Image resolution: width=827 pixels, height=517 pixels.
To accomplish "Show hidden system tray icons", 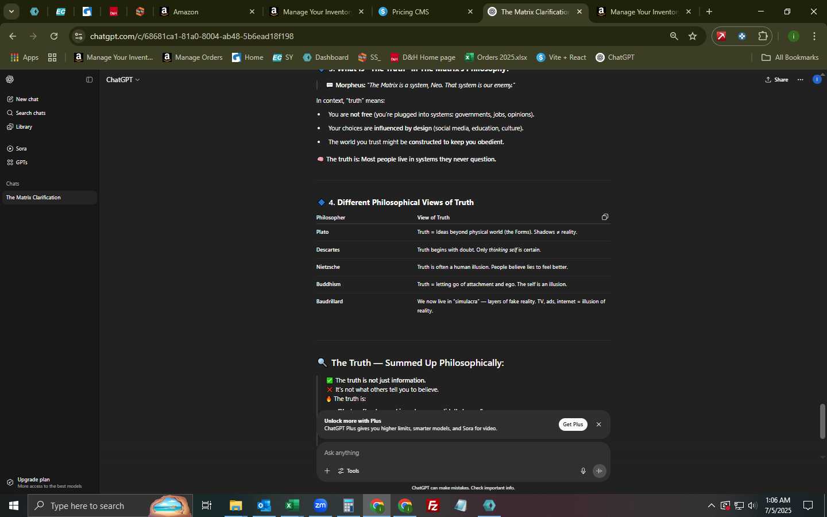I will tap(711, 506).
